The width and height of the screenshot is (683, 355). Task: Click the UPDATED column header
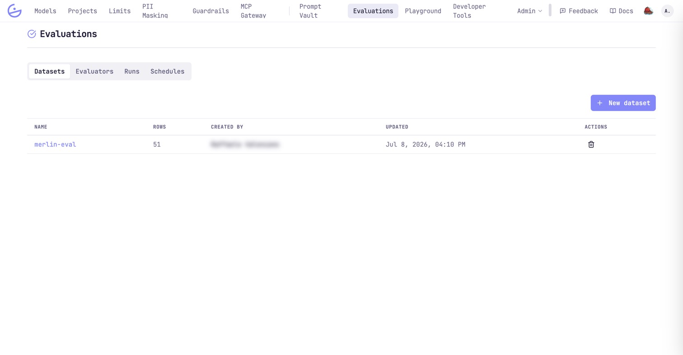pos(397,127)
